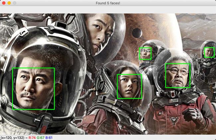Click the small box on the background man with glasses
The width and height of the screenshot is (216, 140).
coord(145,53)
